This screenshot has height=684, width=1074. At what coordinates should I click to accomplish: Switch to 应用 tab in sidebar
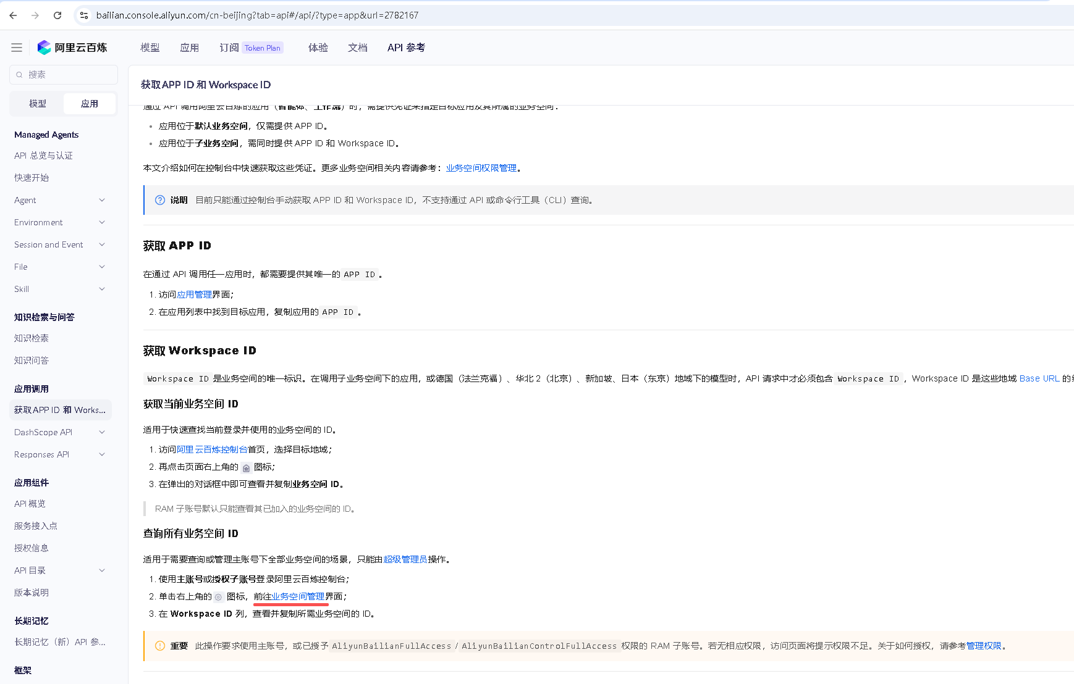pos(90,104)
